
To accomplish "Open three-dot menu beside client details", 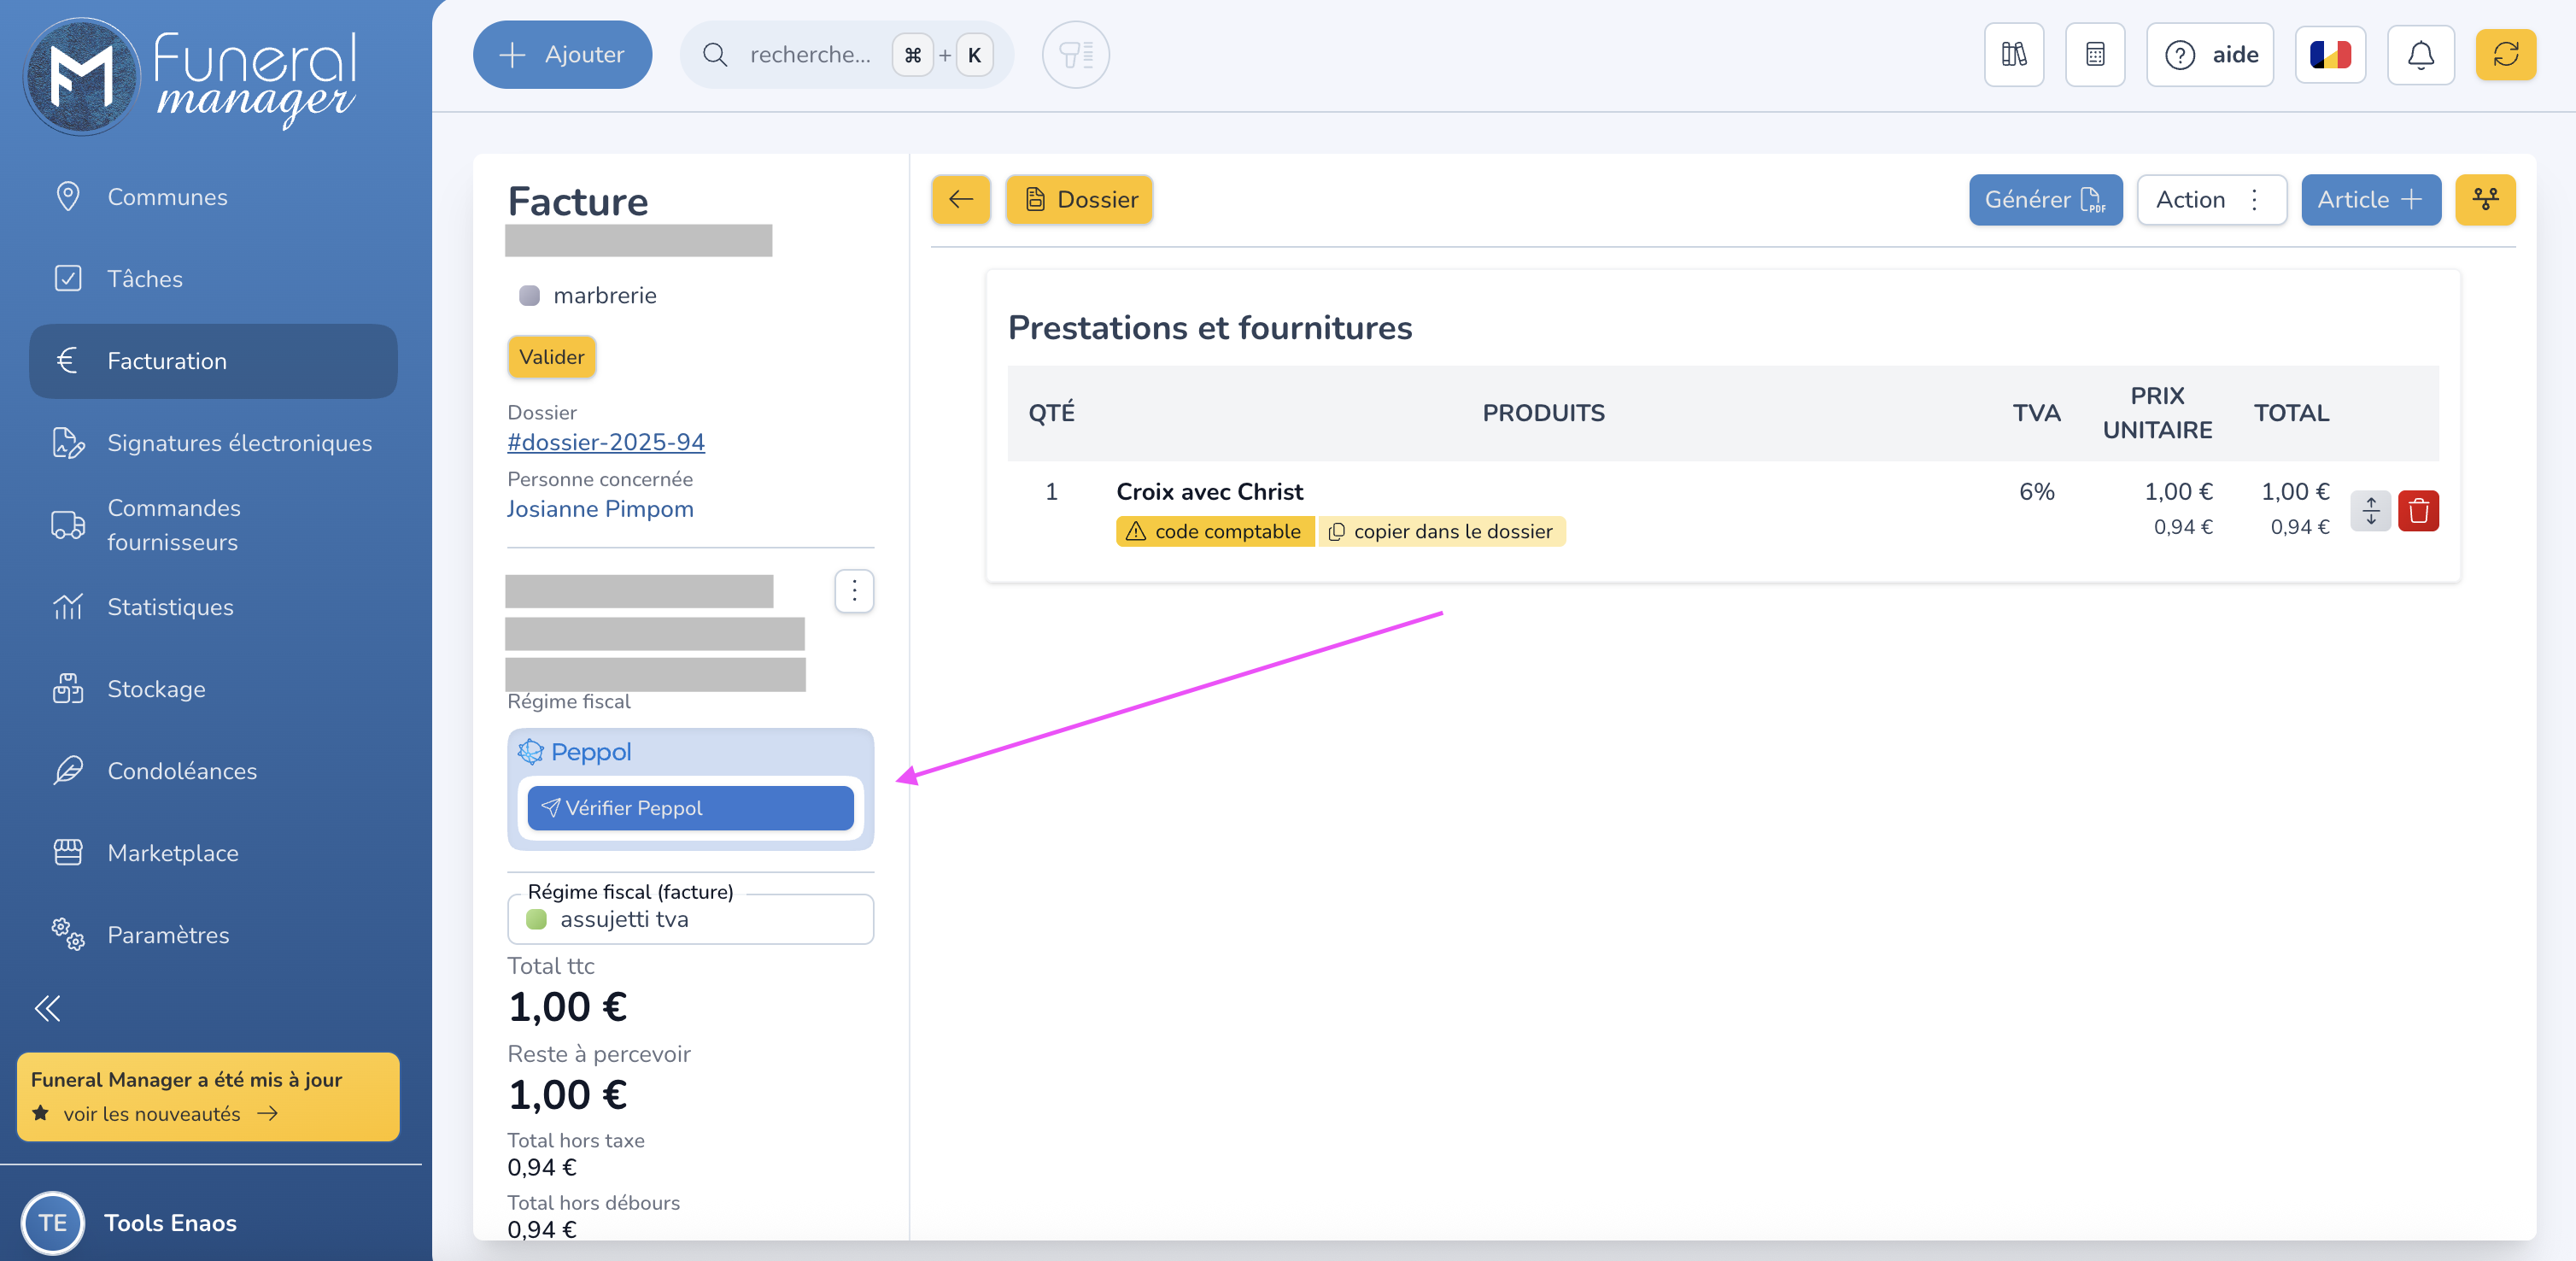I will (x=853, y=591).
